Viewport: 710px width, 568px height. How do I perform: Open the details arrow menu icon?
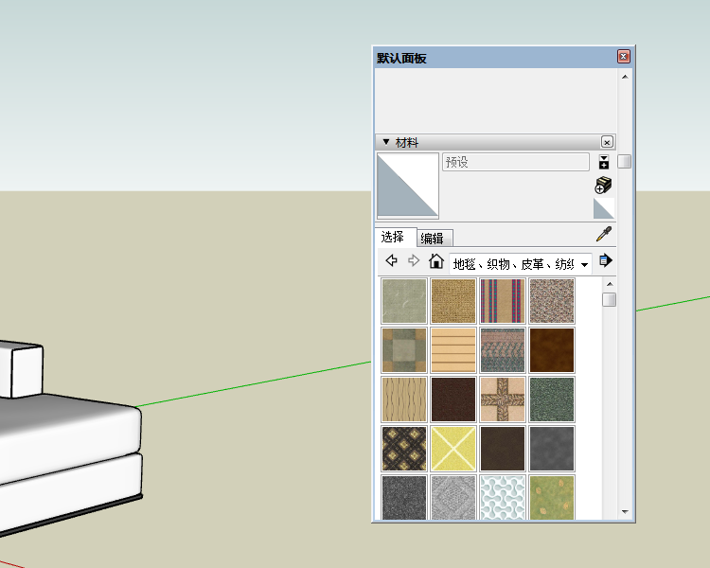605,260
